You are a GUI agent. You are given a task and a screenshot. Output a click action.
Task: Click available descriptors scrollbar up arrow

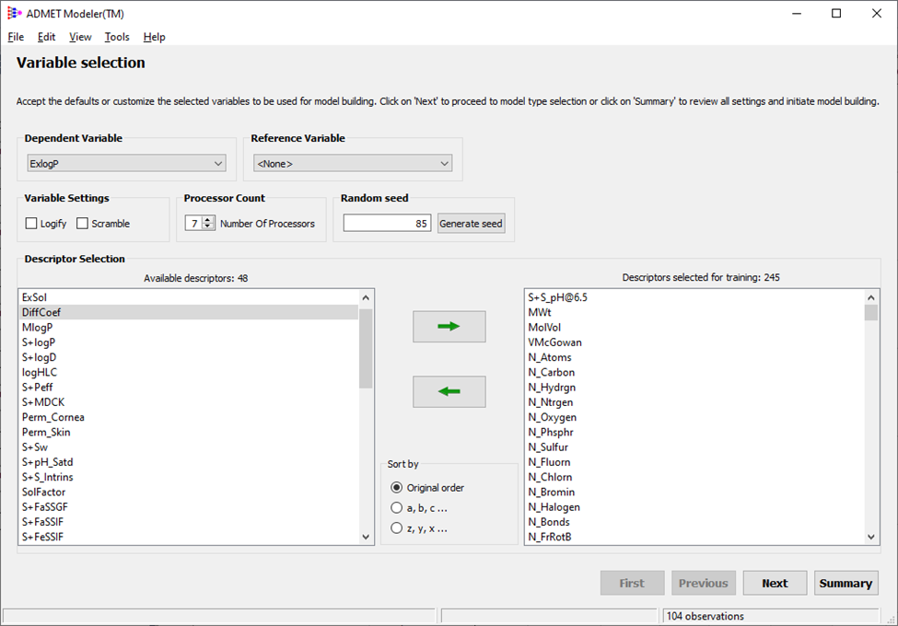click(x=366, y=297)
